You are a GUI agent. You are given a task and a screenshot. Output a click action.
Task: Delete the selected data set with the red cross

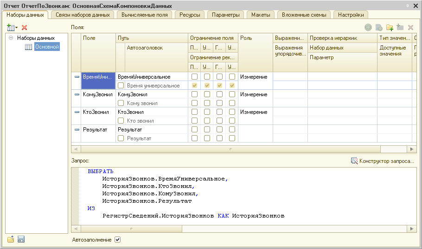(24, 27)
